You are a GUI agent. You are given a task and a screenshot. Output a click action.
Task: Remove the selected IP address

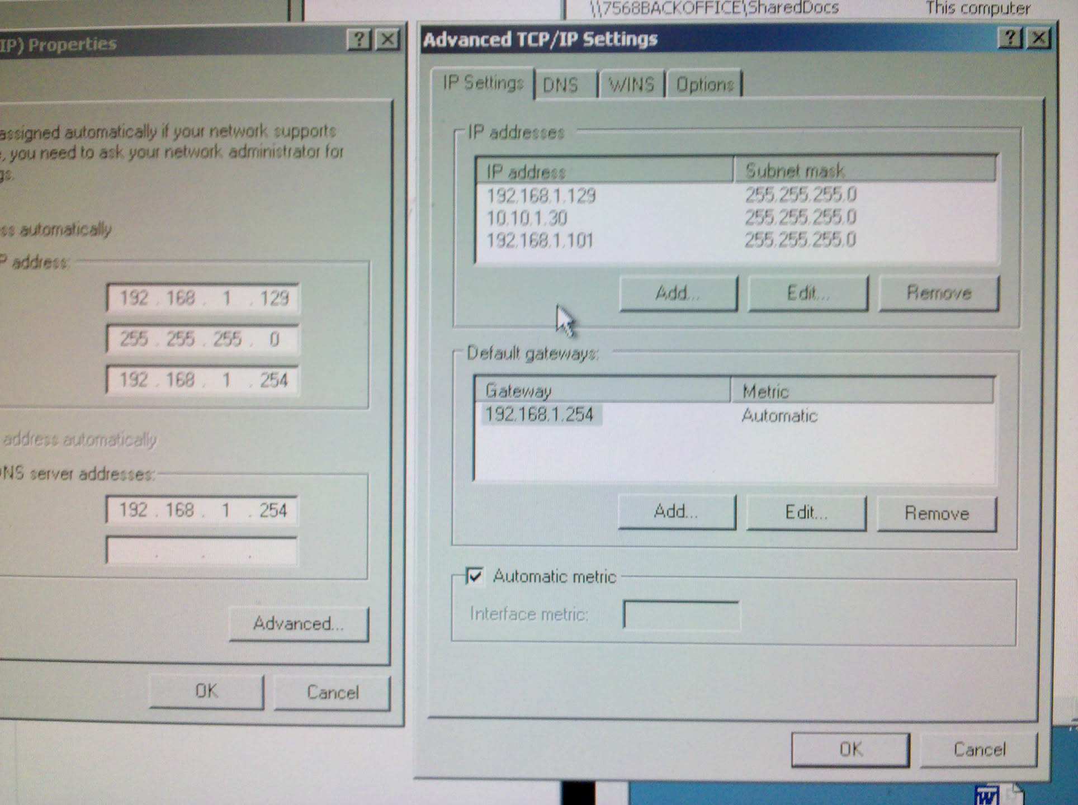[x=938, y=293]
